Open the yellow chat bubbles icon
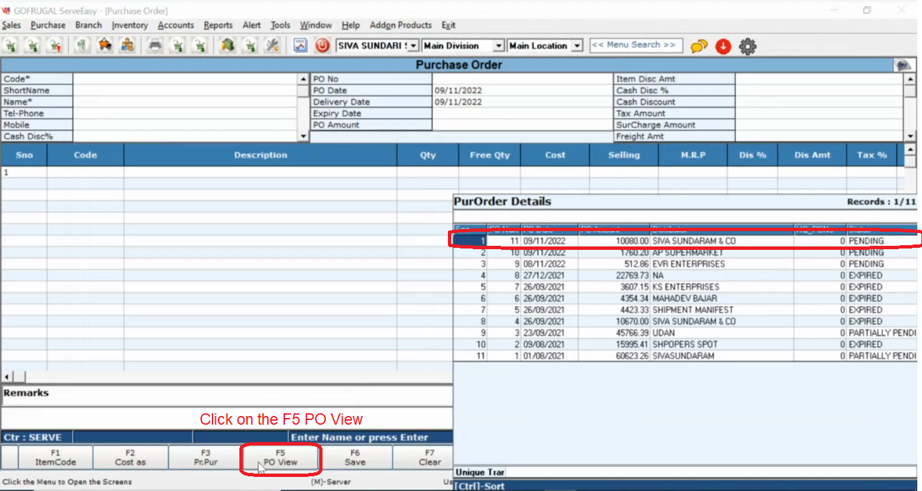This screenshot has width=922, height=491. pyautogui.click(x=699, y=46)
